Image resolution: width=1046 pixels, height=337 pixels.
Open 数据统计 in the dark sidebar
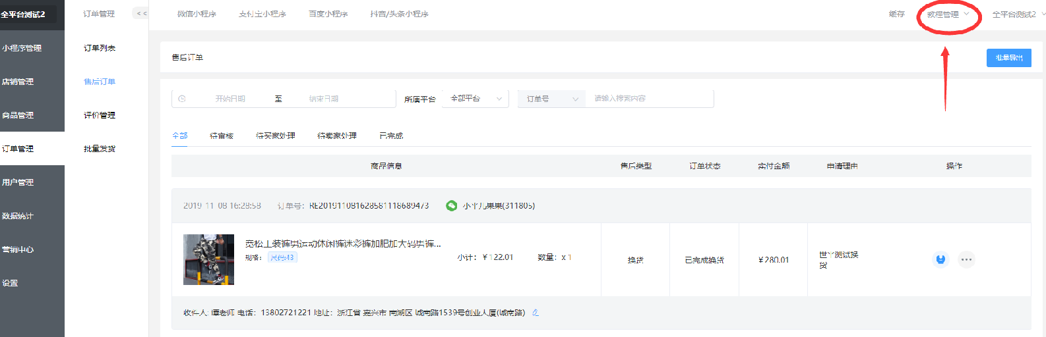pyautogui.click(x=32, y=216)
